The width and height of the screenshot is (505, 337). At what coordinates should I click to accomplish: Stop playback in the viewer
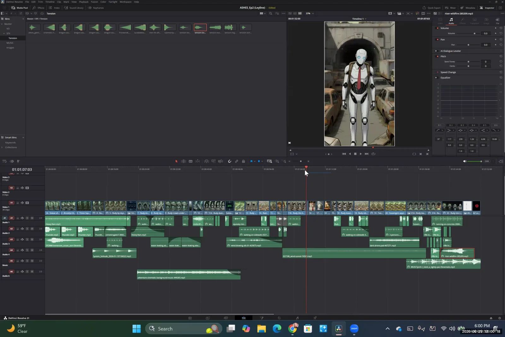[x=355, y=154]
